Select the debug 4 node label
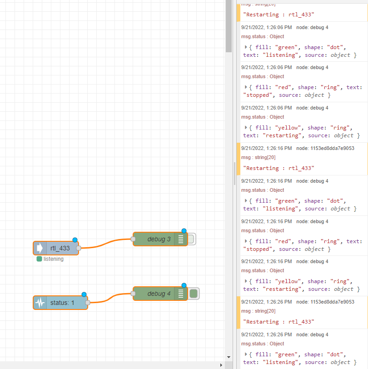 click(x=159, y=294)
